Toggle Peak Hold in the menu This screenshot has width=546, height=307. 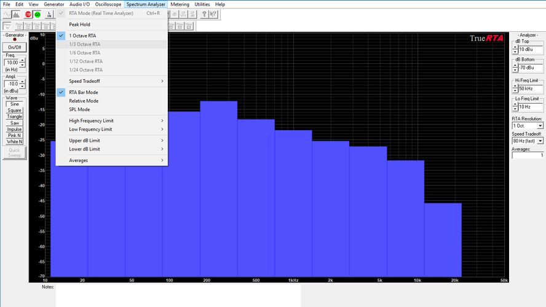79,25
